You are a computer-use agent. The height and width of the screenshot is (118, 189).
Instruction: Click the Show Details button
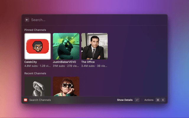125,100
